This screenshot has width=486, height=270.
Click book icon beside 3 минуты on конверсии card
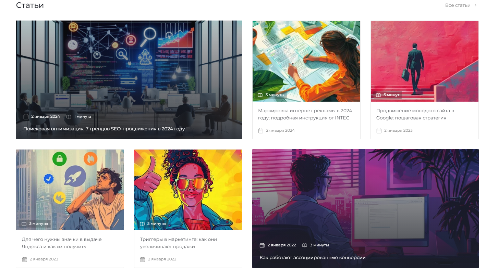[x=305, y=245]
